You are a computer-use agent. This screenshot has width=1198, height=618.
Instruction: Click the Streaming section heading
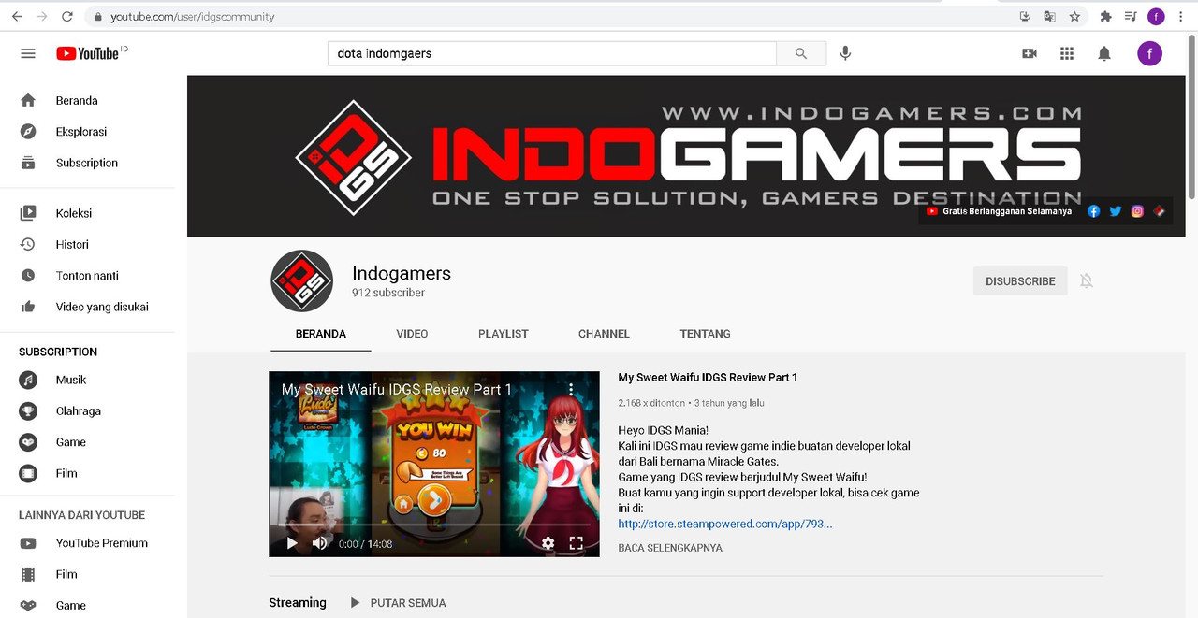tap(298, 603)
